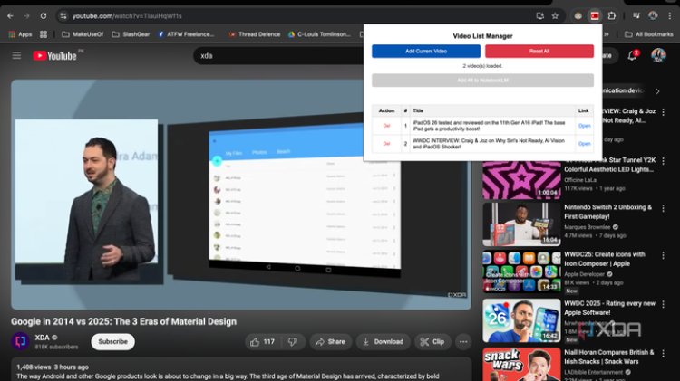
Task: Click Add Current Video button
Action: (x=426, y=51)
